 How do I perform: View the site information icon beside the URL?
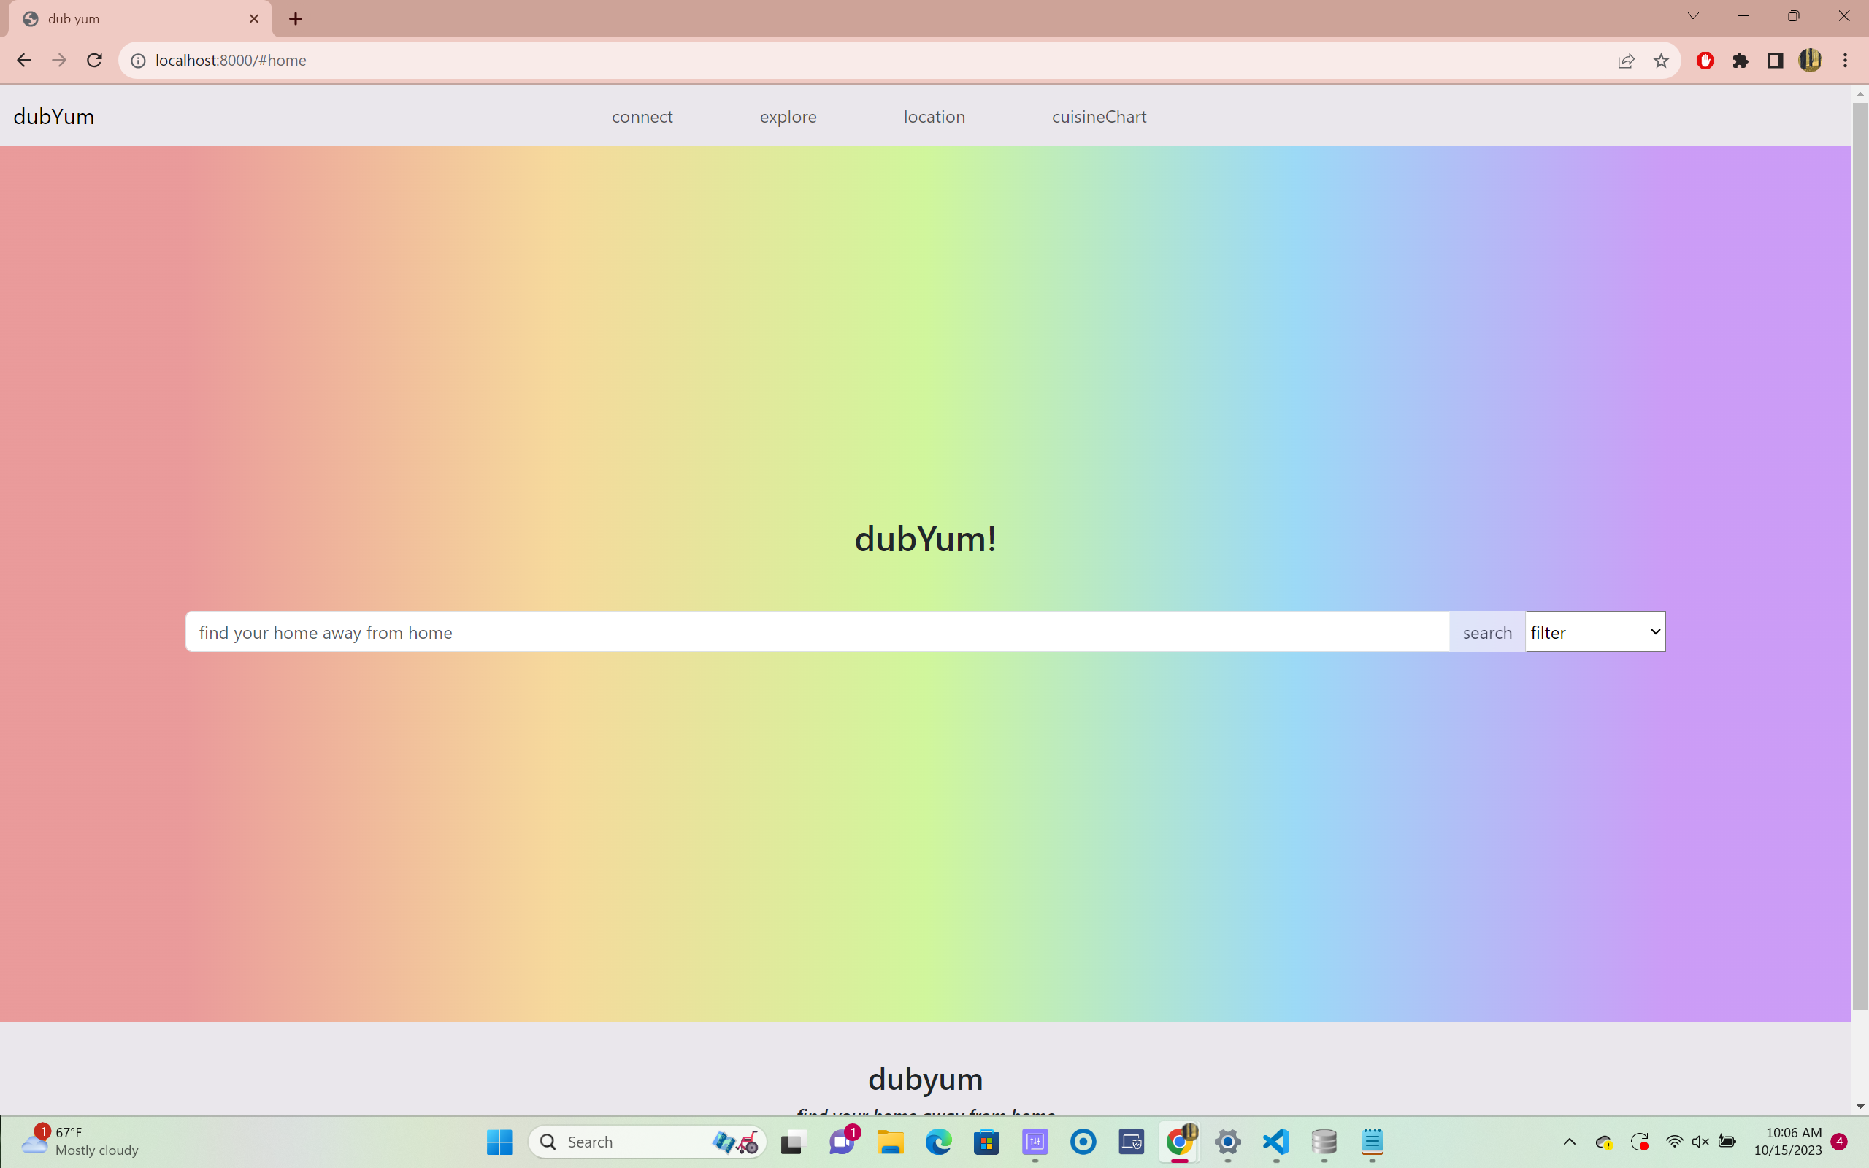click(x=138, y=61)
